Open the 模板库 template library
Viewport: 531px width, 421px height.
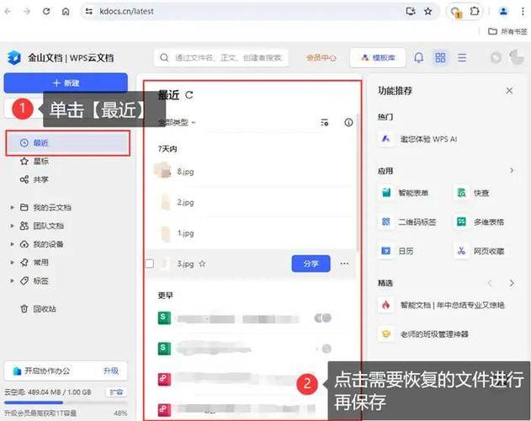[x=378, y=57]
